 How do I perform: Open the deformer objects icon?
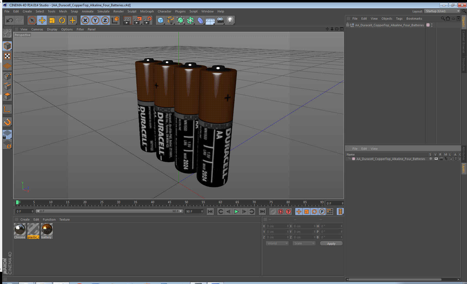point(200,20)
